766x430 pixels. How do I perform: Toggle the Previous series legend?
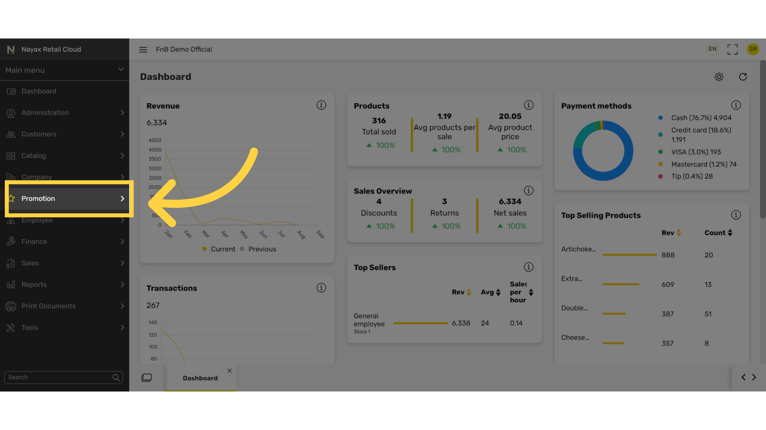pos(258,249)
